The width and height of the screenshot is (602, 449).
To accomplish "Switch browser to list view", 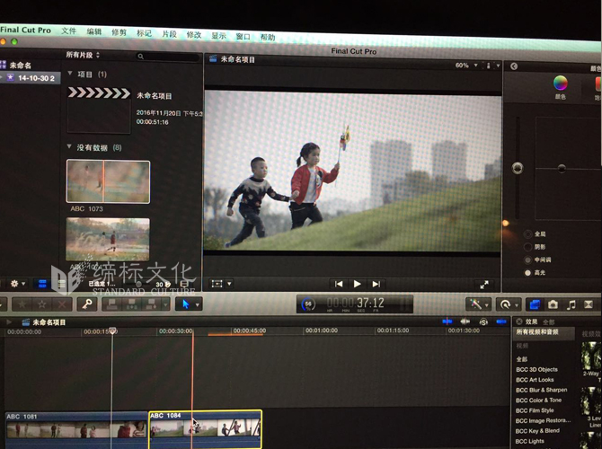I will tap(61, 284).
